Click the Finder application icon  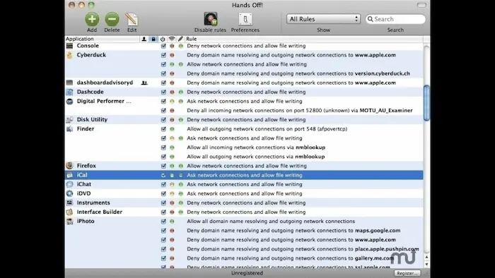pos(69,128)
